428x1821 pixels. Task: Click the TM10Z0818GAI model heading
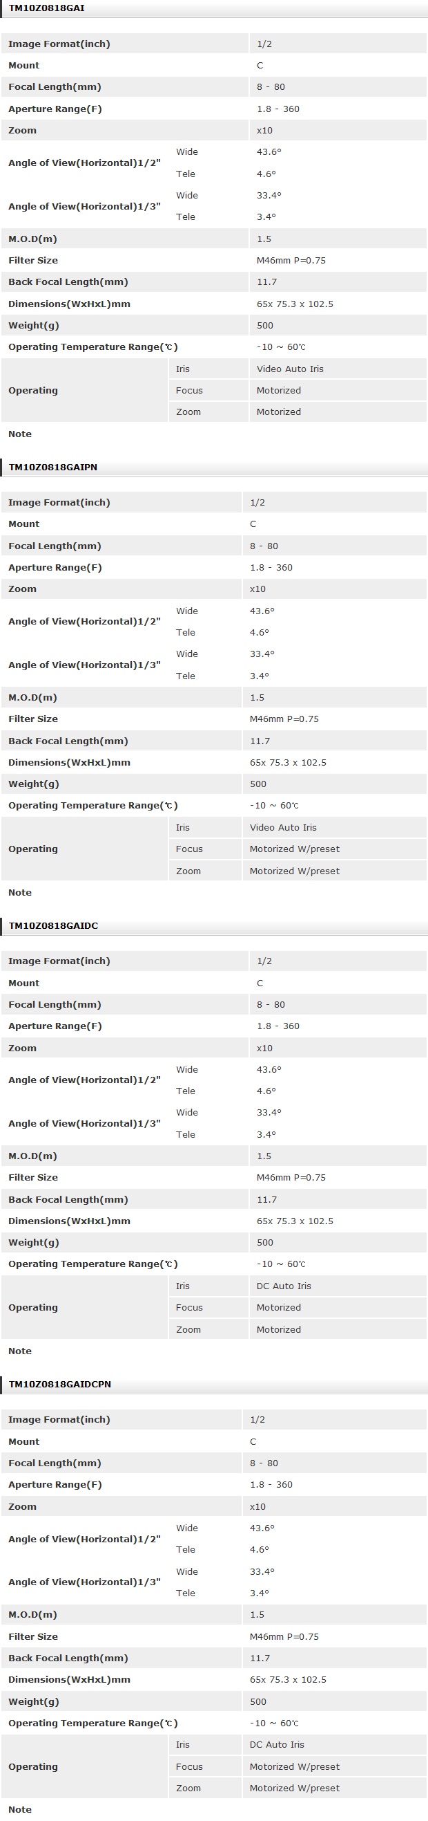[46, 8]
